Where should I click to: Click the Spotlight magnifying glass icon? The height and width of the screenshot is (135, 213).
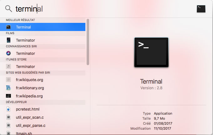click(x=8, y=9)
